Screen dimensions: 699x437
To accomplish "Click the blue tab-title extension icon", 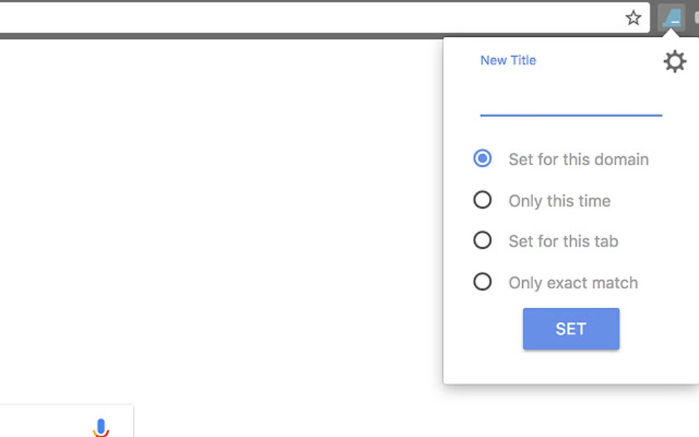I will (672, 18).
